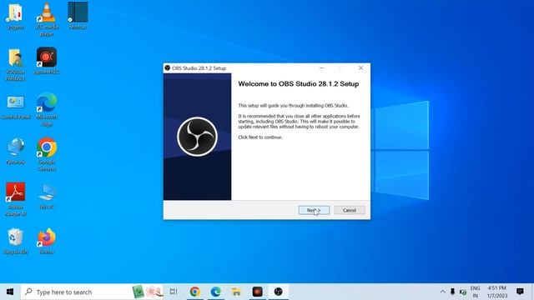Select the ApowerREC desktop icon

coord(47,61)
